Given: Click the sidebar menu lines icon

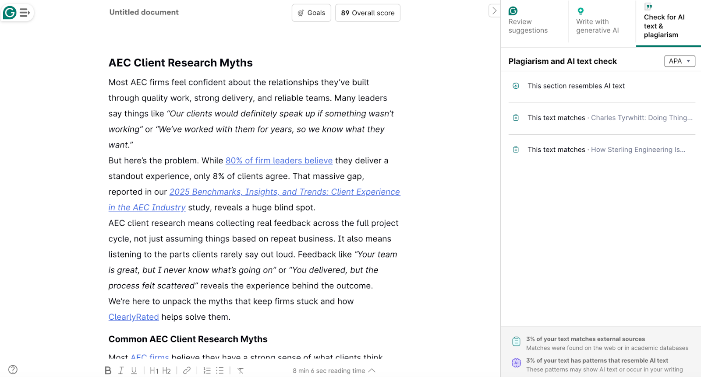Looking at the screenshot, I should 25,13.
